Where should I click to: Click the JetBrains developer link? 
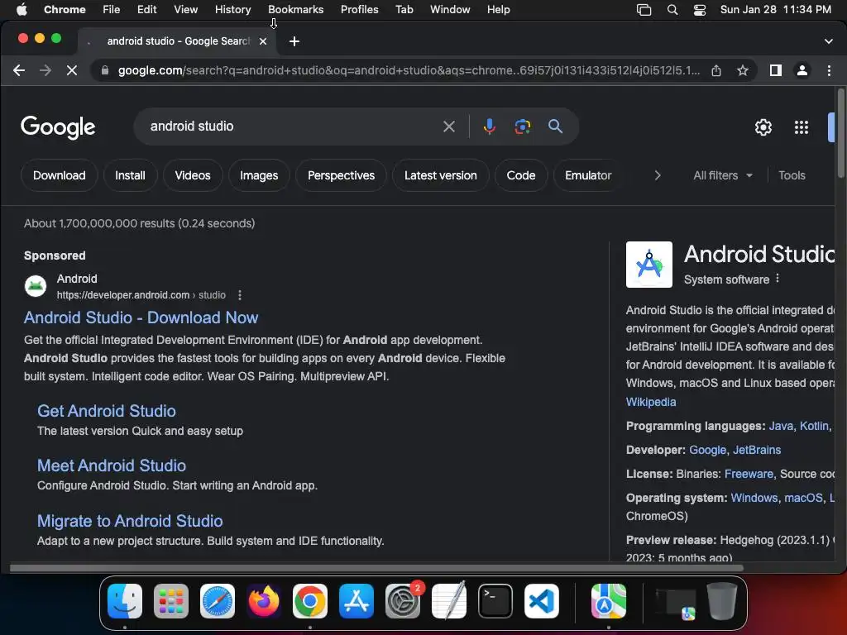coord(757,450)
